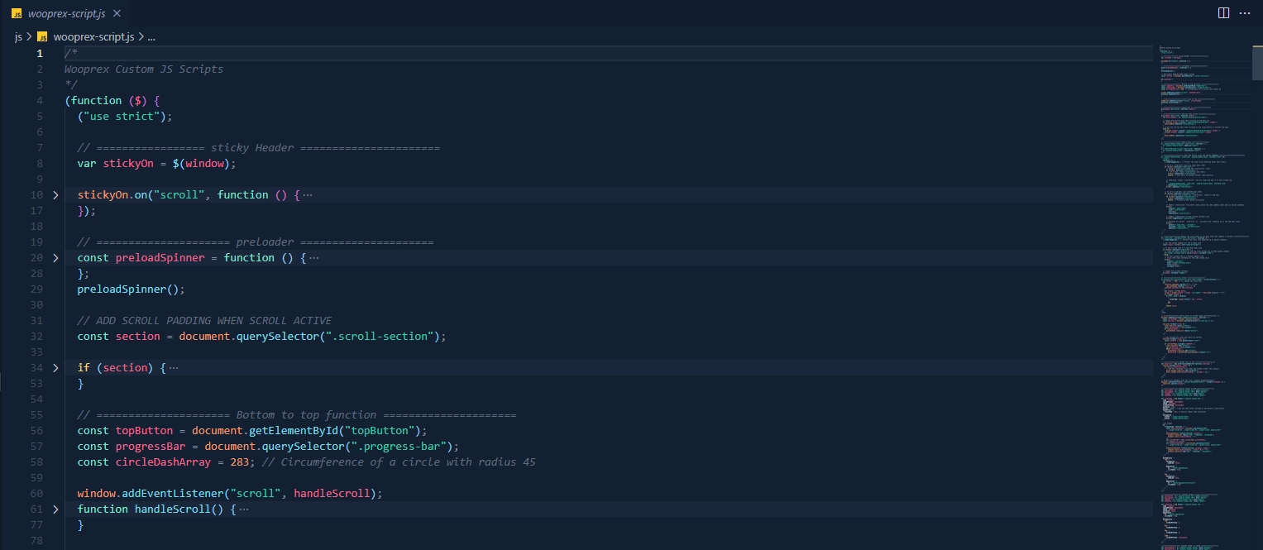Open the More Actions ellipsis menu
Viewport: 1263px width, 550px height.
(1245, 13)
